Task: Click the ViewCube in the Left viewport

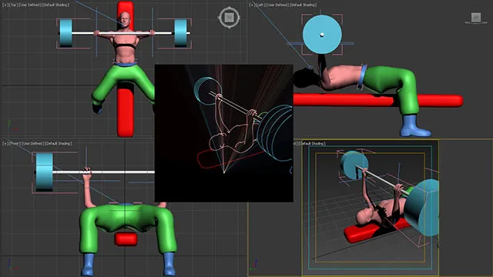Action: tap(476, 18)
